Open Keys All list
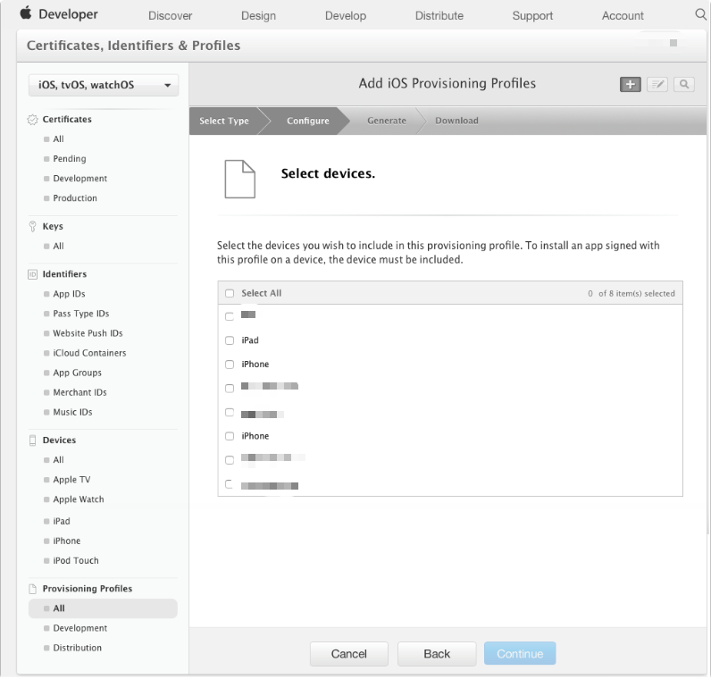The image size is (711, 679). pos(58,247)
